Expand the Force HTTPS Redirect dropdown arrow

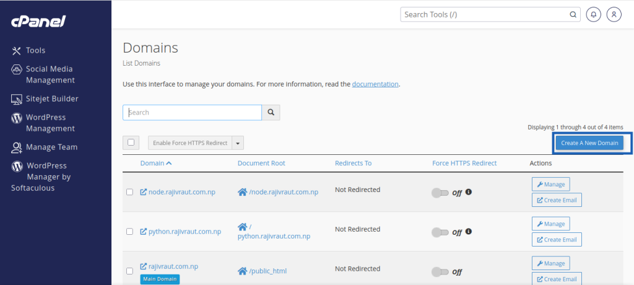click(238, 143)
